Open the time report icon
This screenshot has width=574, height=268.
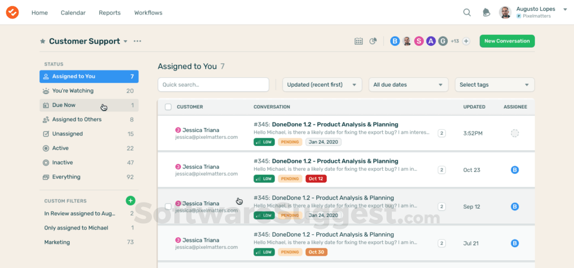tap(373, 41)
